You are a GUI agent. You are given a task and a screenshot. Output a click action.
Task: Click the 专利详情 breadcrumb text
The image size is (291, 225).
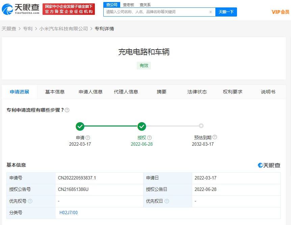click(104, 29)
